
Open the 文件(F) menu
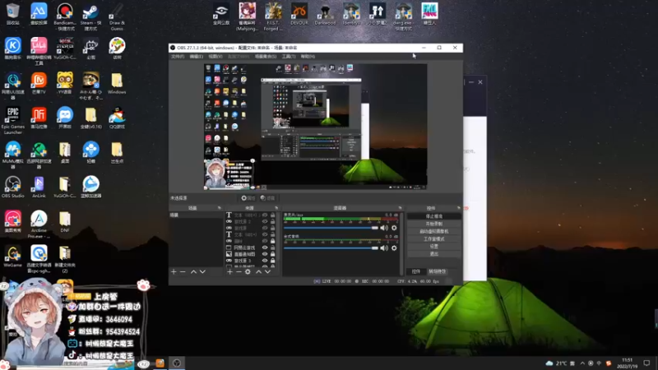coord(178,56)
